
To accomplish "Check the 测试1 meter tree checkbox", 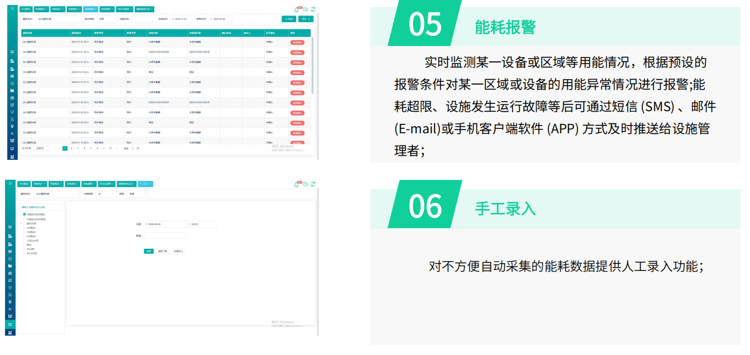I will [24, 228].
